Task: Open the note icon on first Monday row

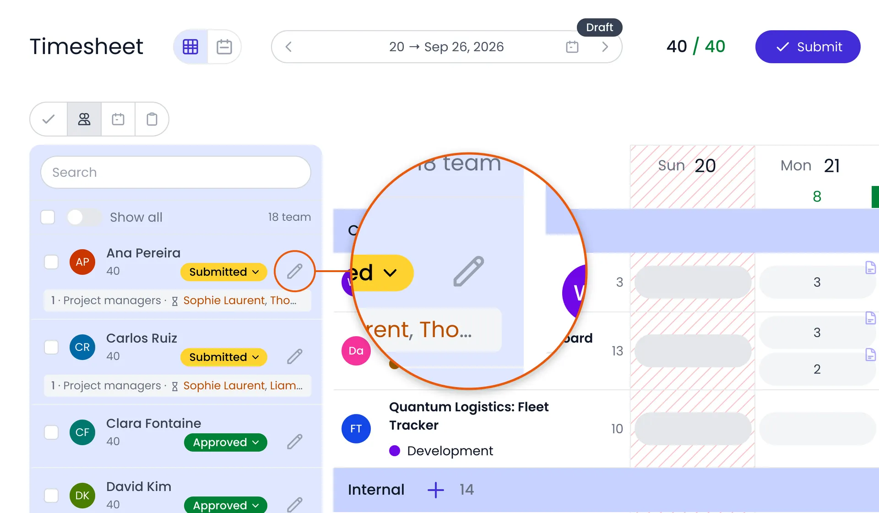Action: pyautogui.click(x=870, y=267)
